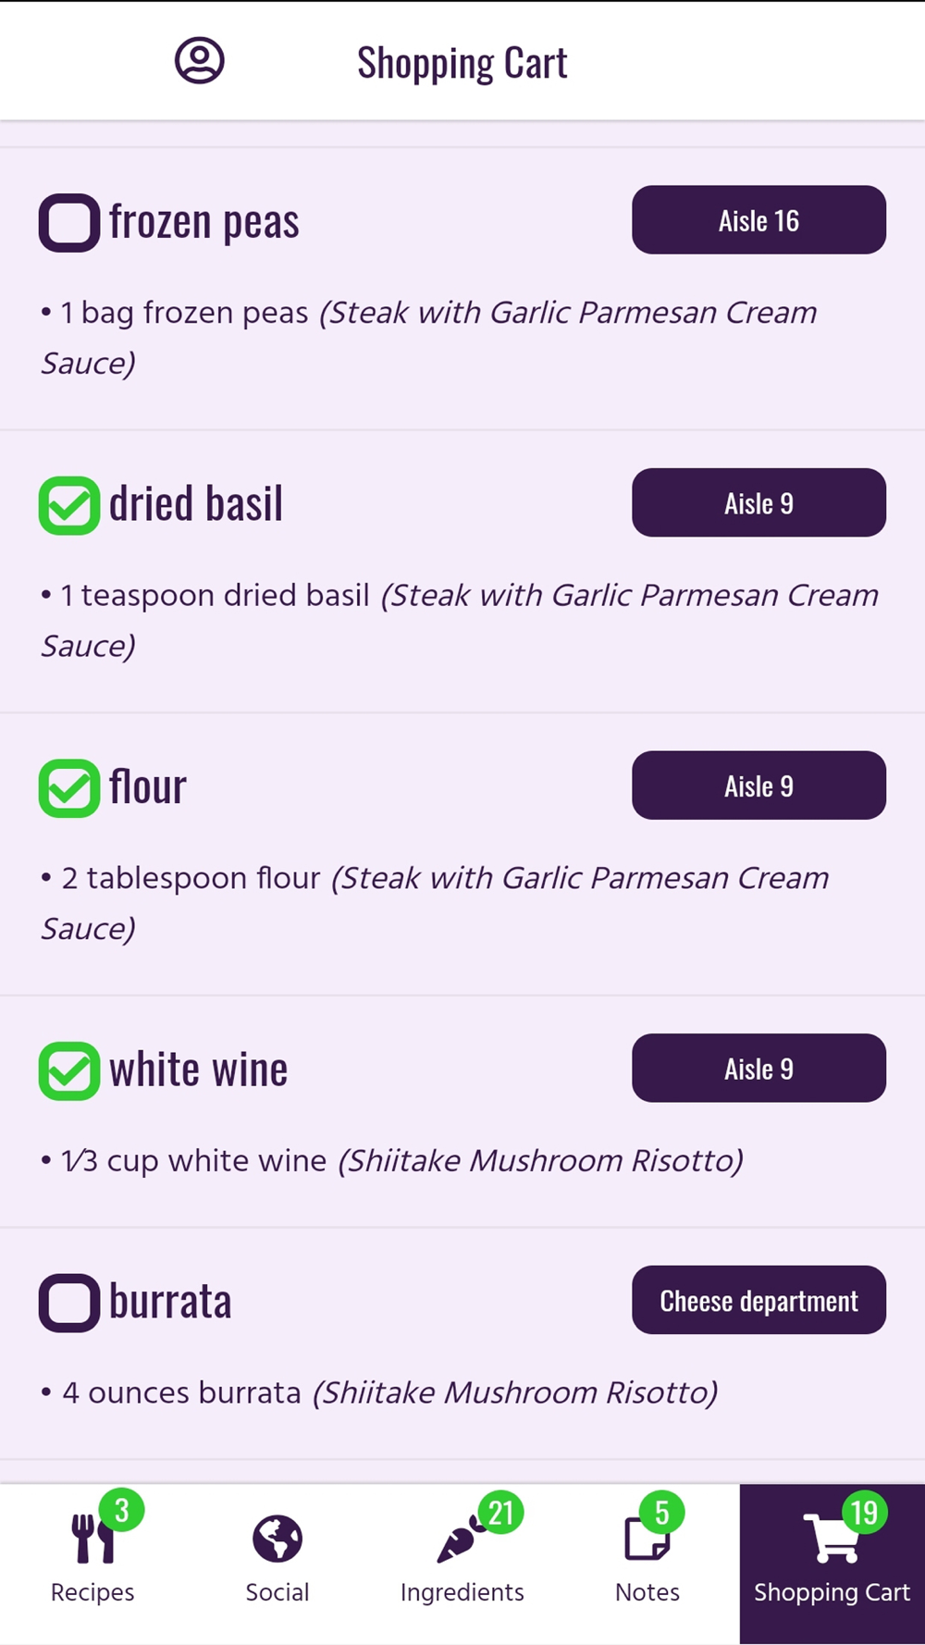Mark burrata as purchased
This screenshot has width=925, height=1645.
[x=69, y=1303]
